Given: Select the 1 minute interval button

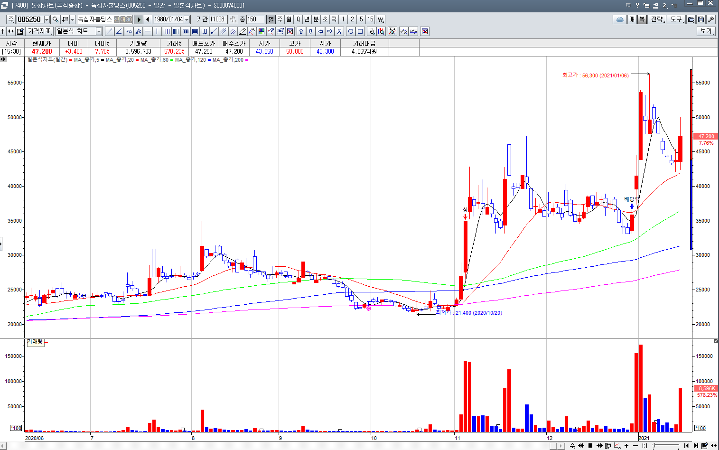Looking at the screenshot, I should click(x=343, y=19).
